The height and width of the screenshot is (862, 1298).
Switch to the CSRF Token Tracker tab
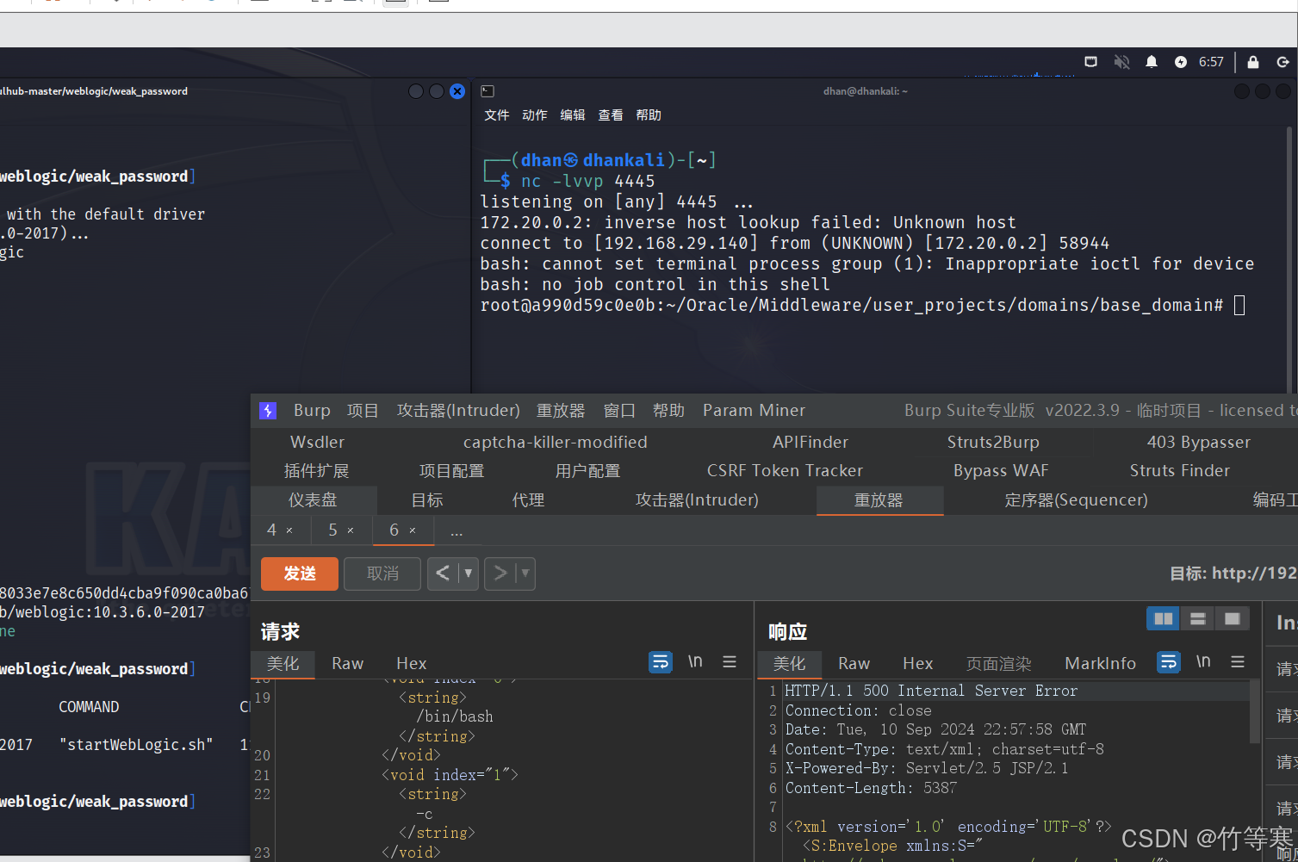(785, 471)
